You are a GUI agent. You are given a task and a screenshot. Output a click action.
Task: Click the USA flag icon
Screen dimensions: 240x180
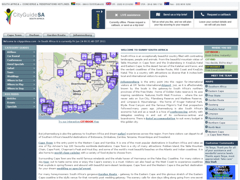(x=137, y=4)
